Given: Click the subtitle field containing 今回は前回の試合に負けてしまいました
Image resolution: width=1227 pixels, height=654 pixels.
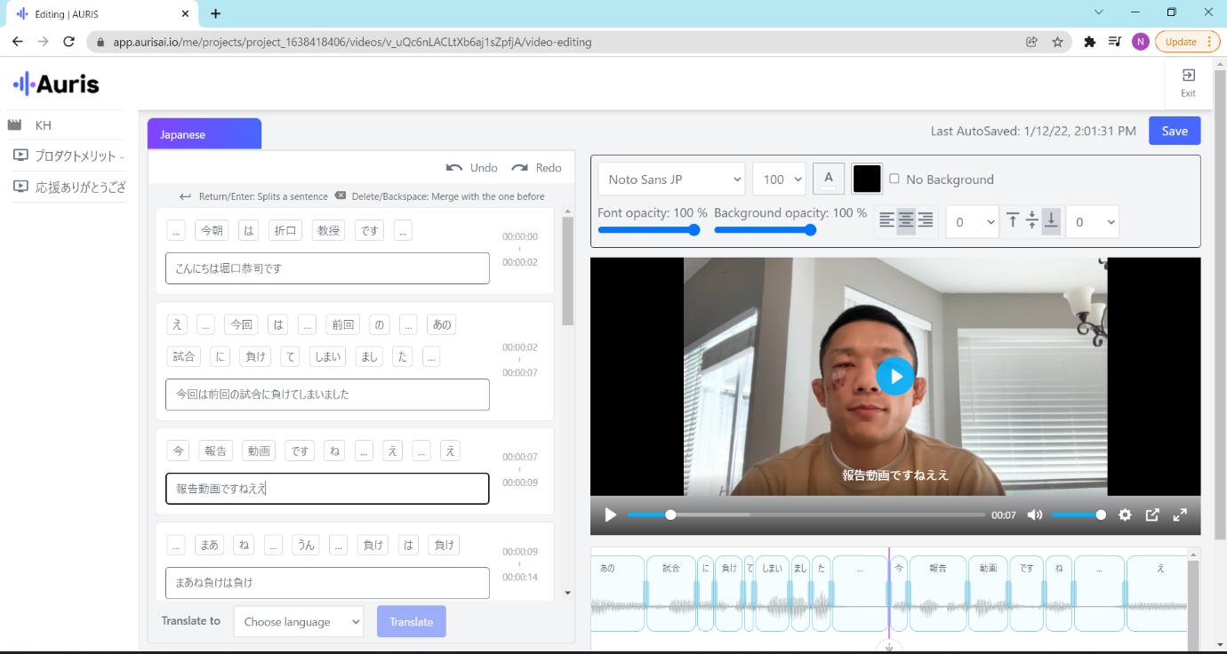Looking at the screenshot, I should pos(327,395).
